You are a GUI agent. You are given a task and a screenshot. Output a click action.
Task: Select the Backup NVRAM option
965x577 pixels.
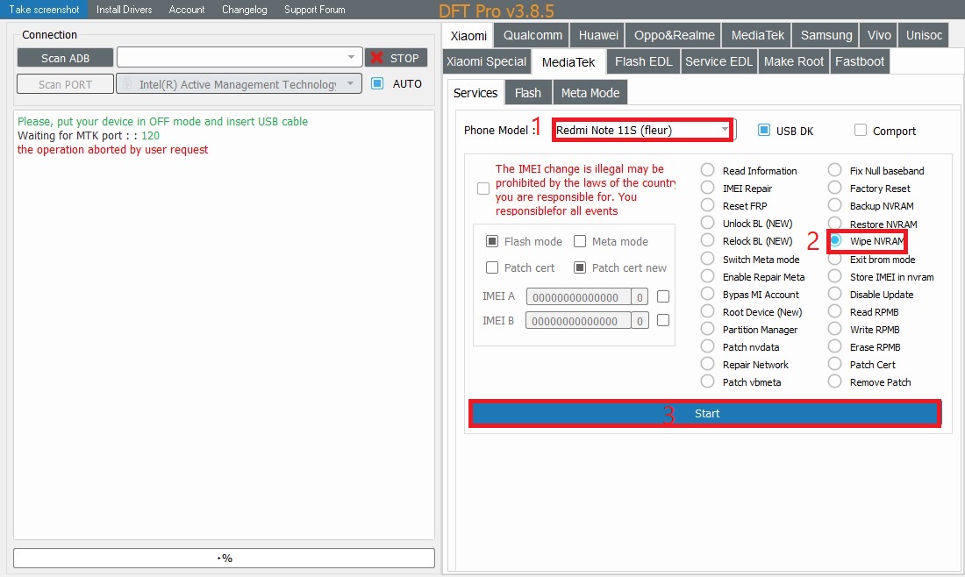point(834,205)
